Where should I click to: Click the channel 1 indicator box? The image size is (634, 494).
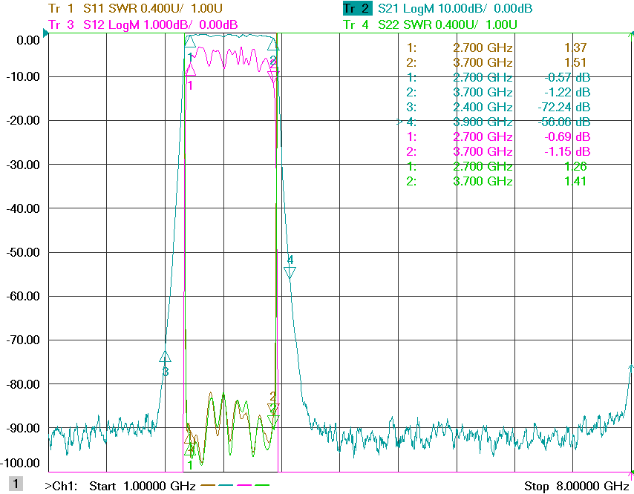pos(16,484)
